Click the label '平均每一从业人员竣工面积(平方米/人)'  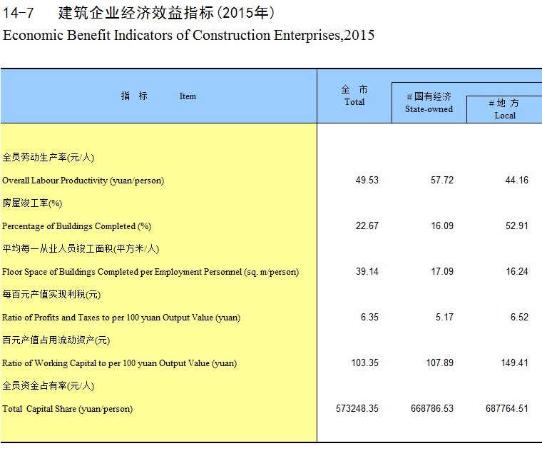[81, 249]
